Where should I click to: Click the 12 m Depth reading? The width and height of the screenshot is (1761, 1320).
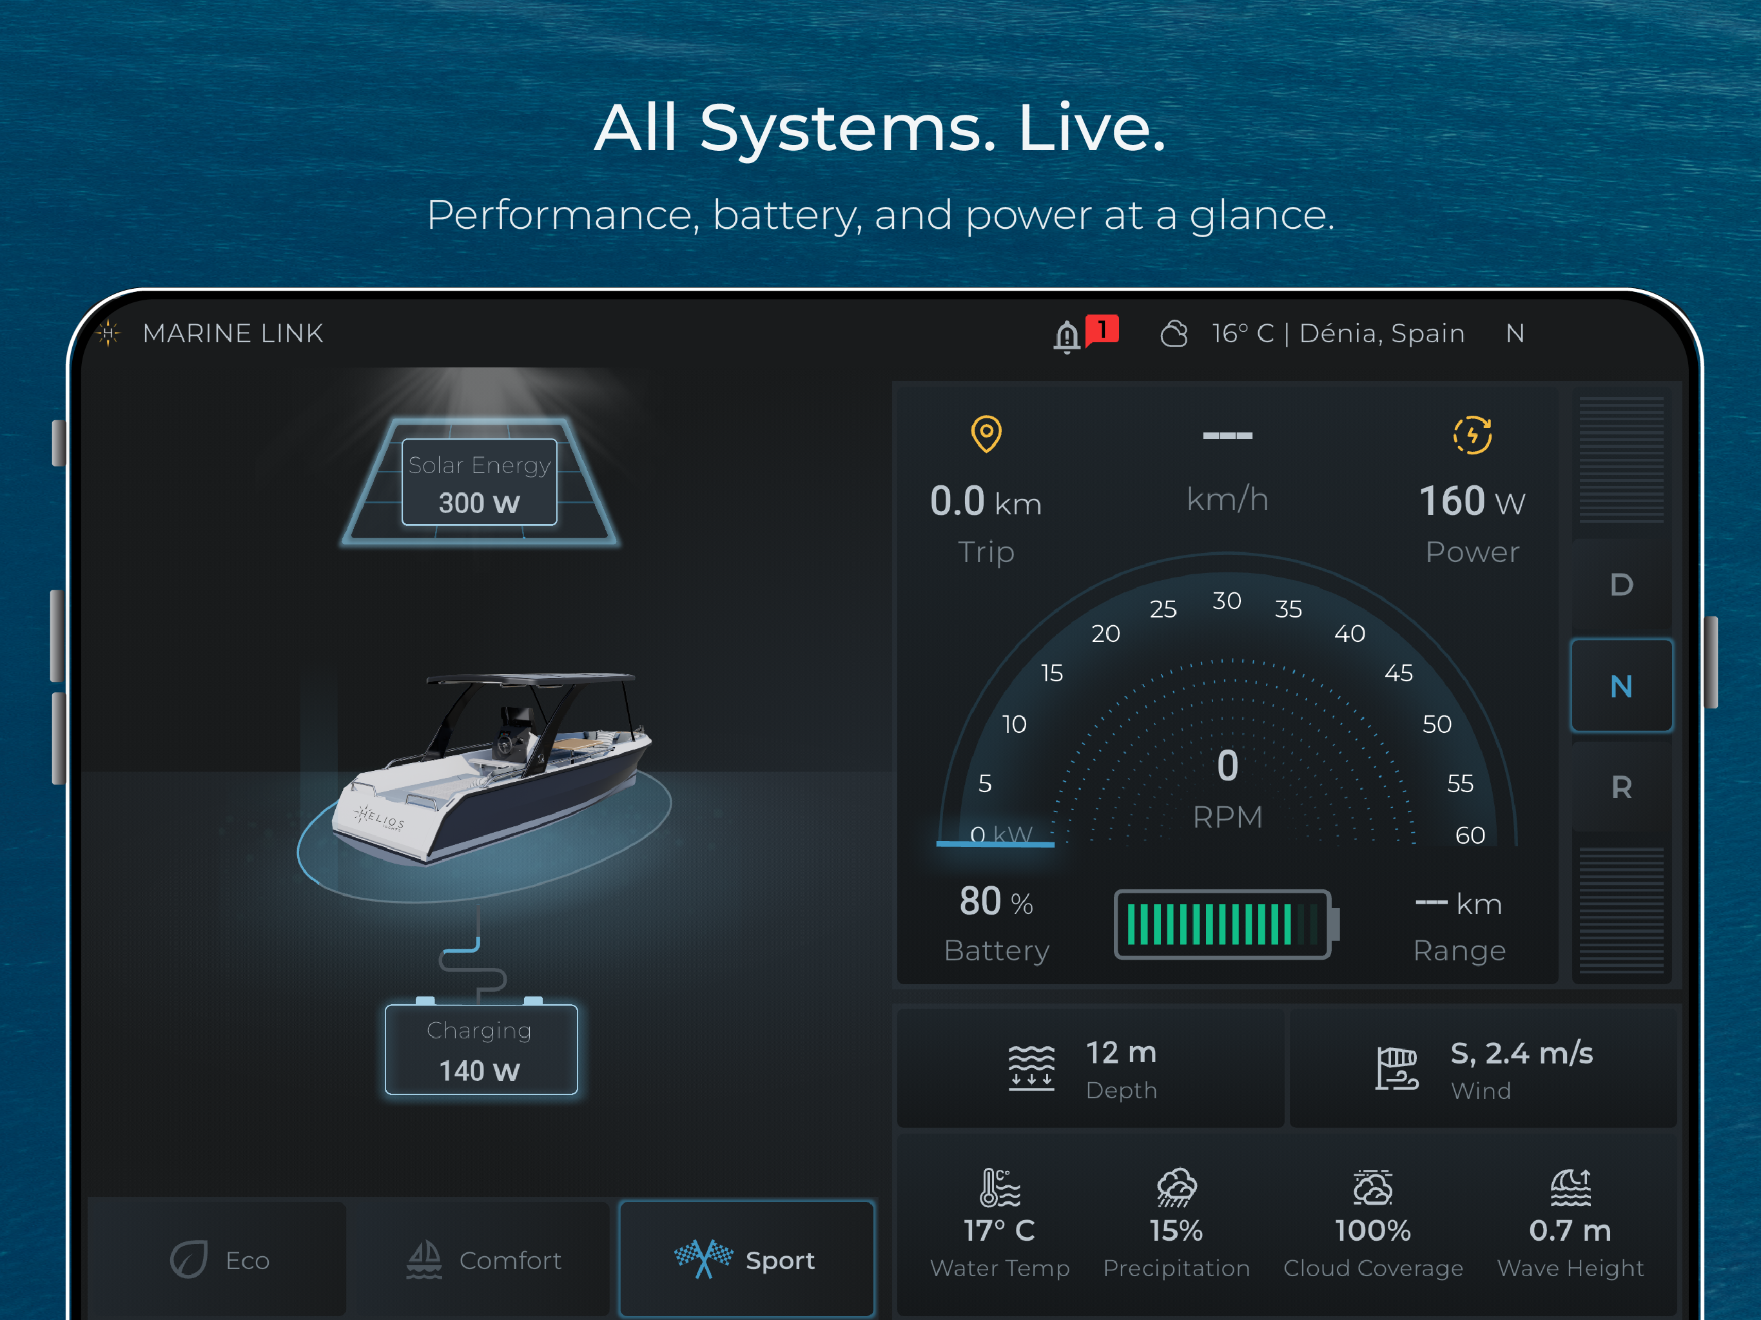tap(1121, 1053)
